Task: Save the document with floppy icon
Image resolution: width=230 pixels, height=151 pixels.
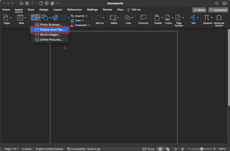Action: [x=27, y=3]
